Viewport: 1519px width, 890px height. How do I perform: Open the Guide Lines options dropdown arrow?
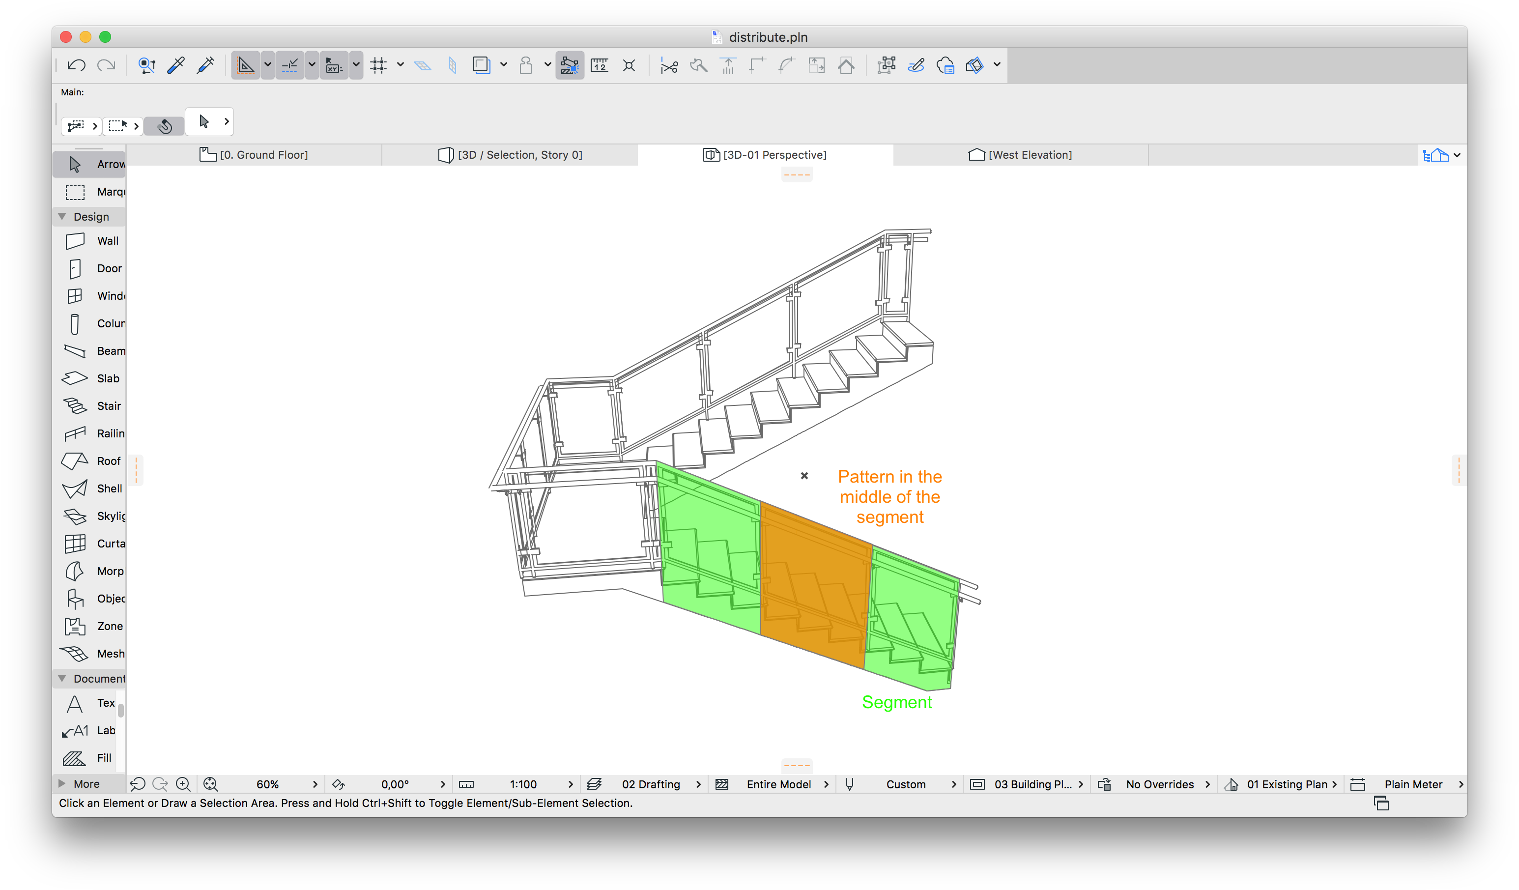click(268, 65)
